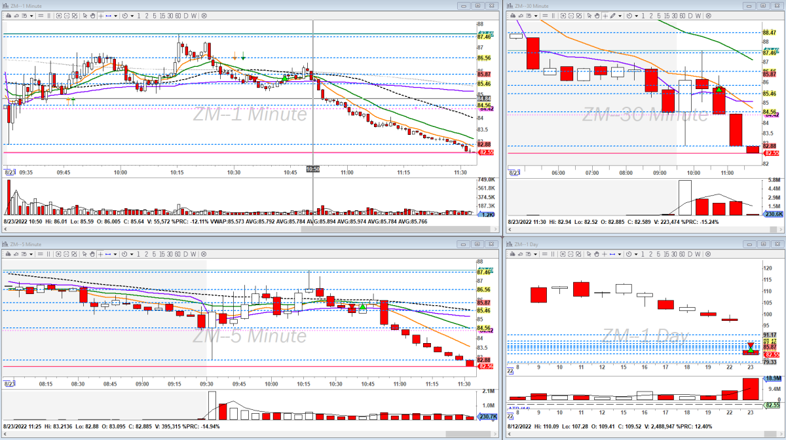Screen dimensions: 786x440
Task: Open chart type dropdown arrow in 30 Minute toolbar
Action: 536,16
